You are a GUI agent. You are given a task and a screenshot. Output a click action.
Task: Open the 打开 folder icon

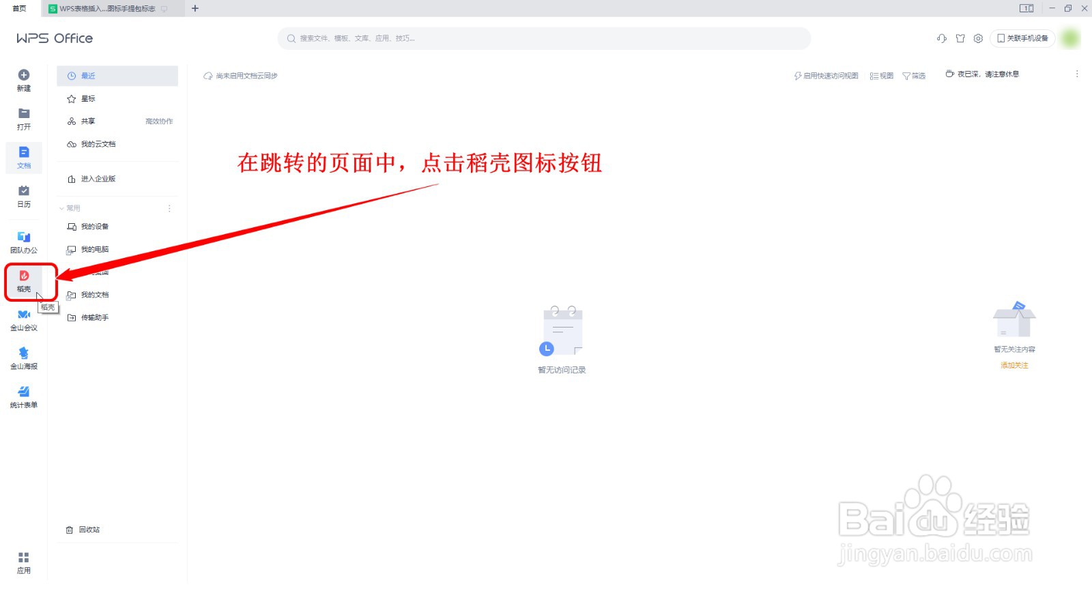(x=24, y=113)
